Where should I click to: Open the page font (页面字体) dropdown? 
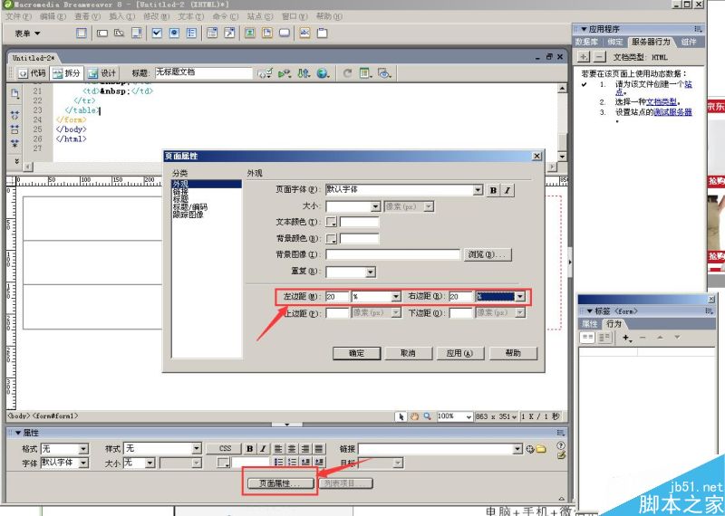[x=478, y=190]
